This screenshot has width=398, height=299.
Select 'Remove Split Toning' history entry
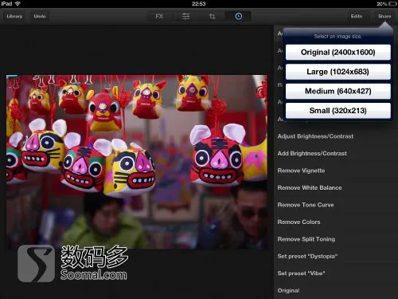coord(336,239)
